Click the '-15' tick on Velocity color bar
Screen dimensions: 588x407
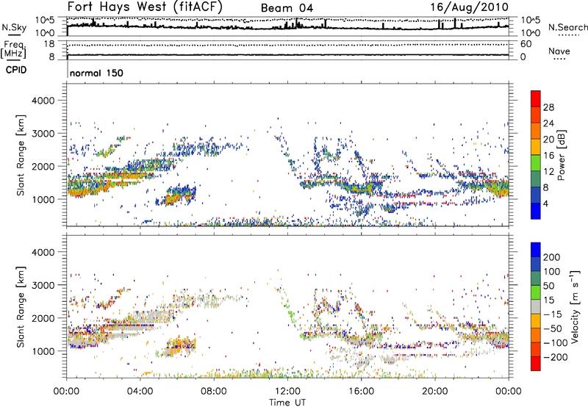coord(553,314)
